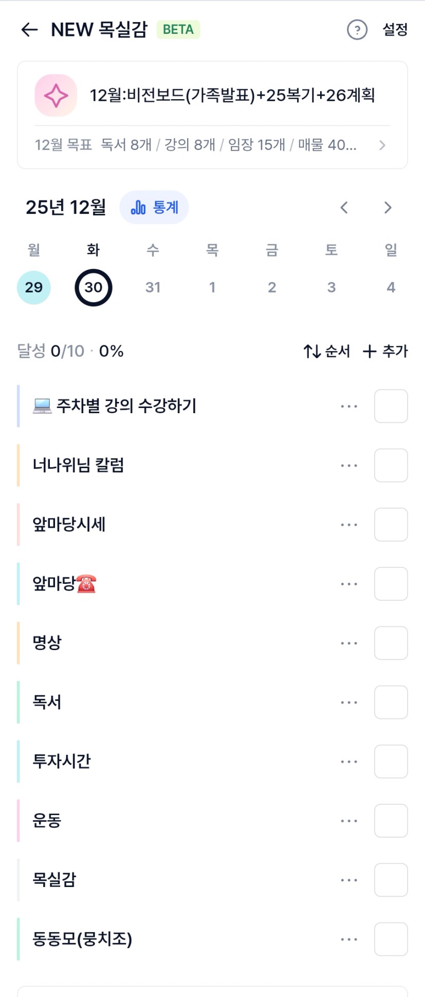425x997 pixels.
Task: Expand the 12월 목표 details chevron
Action: tap(382, 145)
